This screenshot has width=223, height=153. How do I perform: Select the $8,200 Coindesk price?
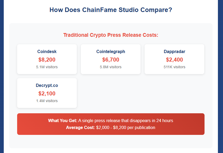tap(47, 60)
